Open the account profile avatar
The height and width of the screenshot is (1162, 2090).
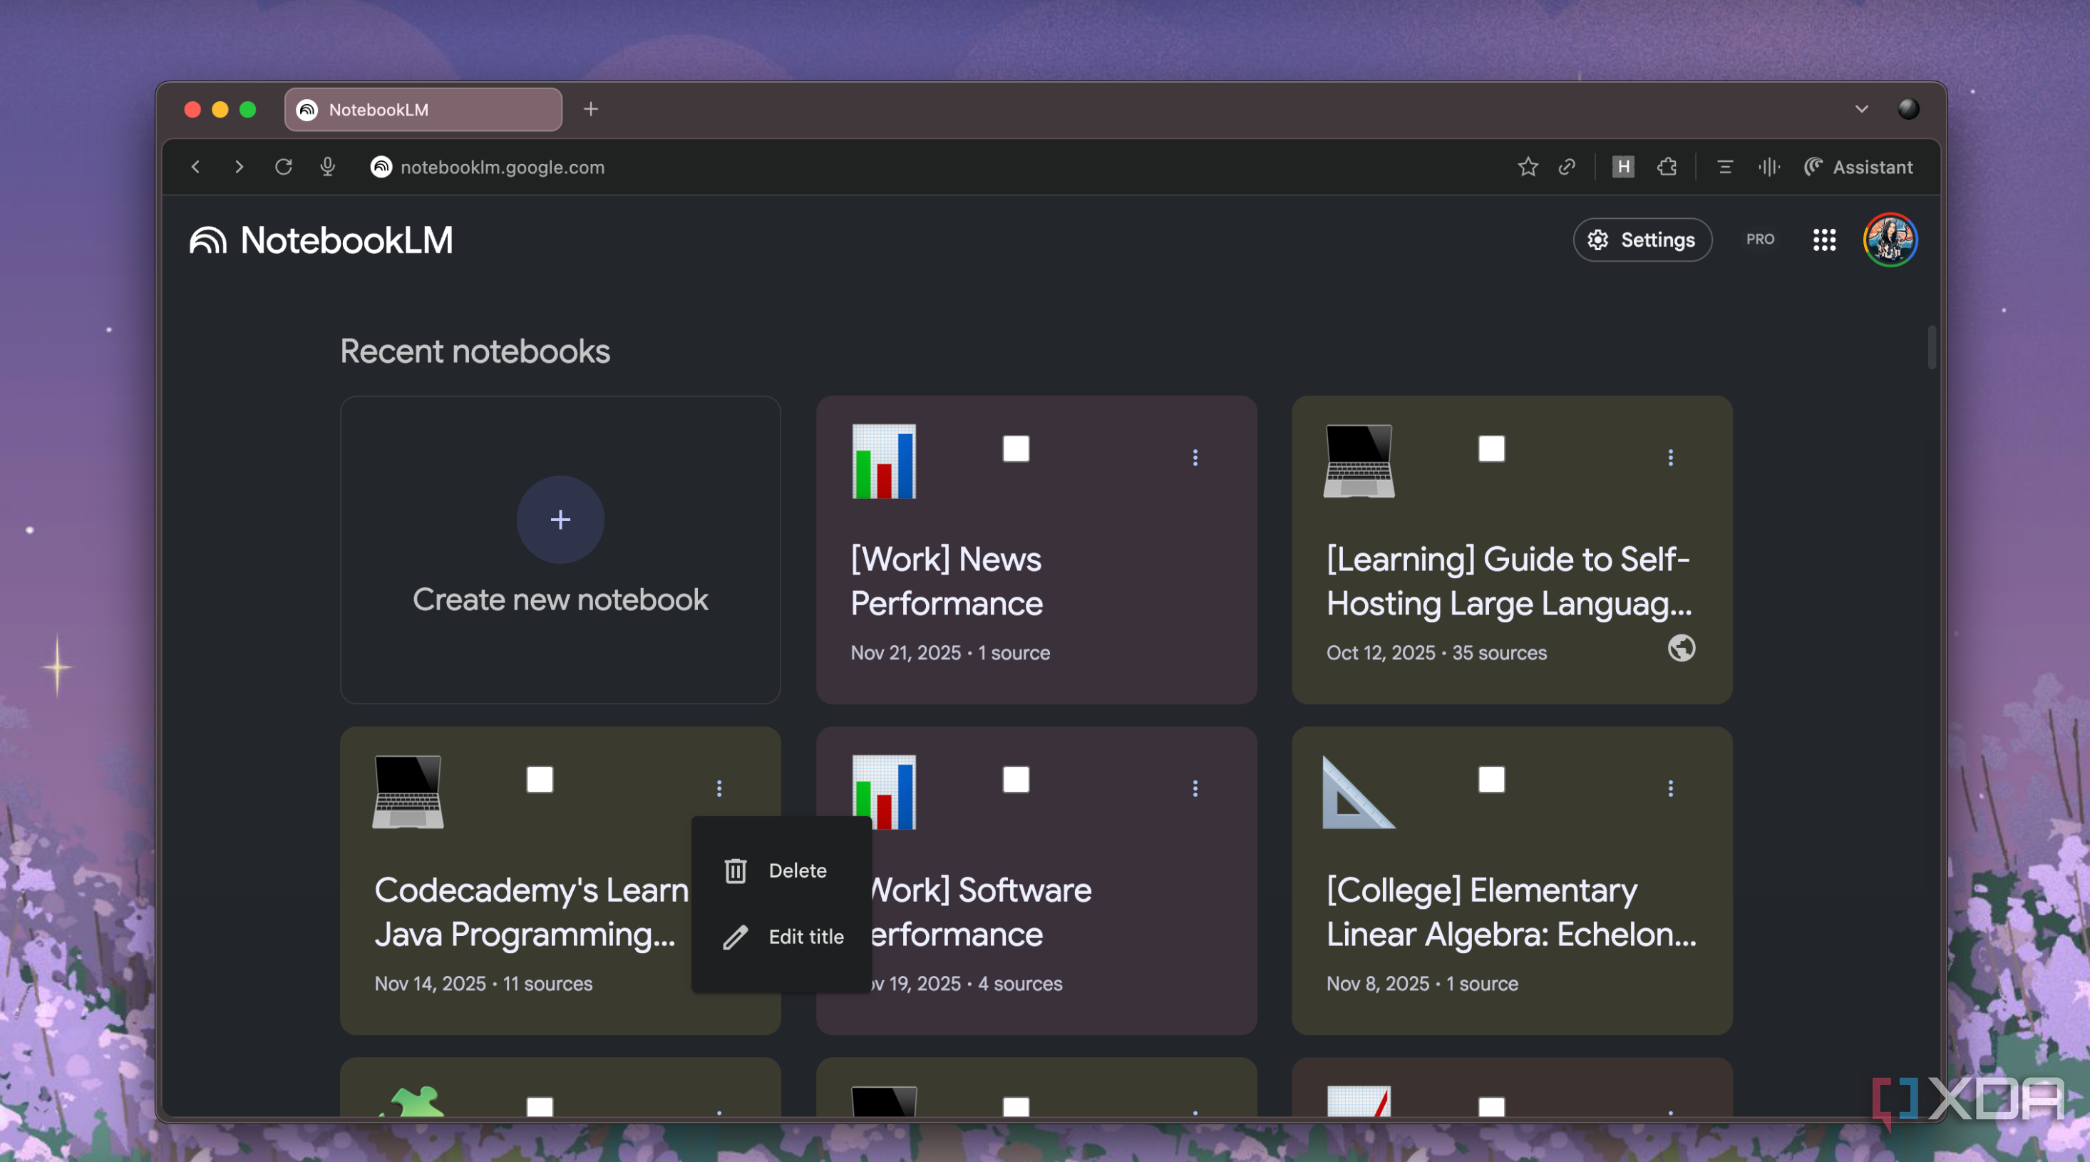point(1890,240)
